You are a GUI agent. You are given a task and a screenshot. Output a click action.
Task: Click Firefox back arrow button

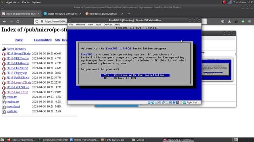(4, 21)
